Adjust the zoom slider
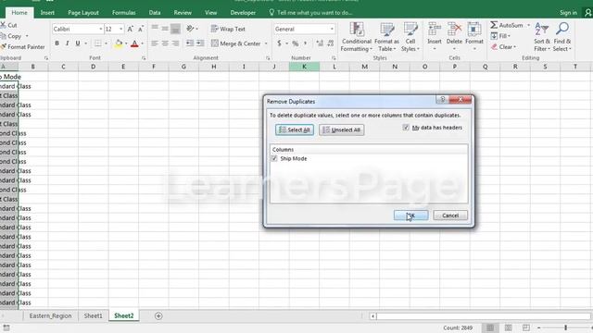Viewport: 593px width, 333px height. [x=566, y=327]
